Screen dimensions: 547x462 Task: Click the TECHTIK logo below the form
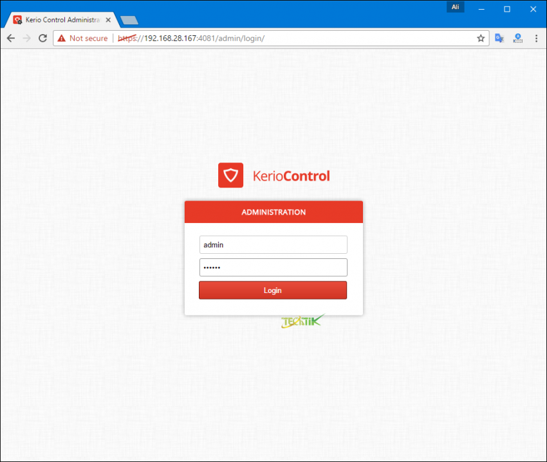(302, 320)
